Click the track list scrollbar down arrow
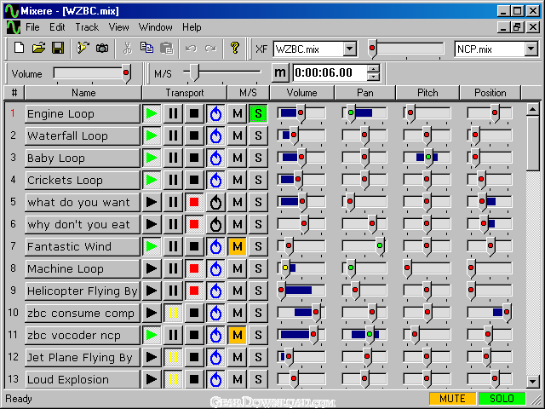 point(533,382)
